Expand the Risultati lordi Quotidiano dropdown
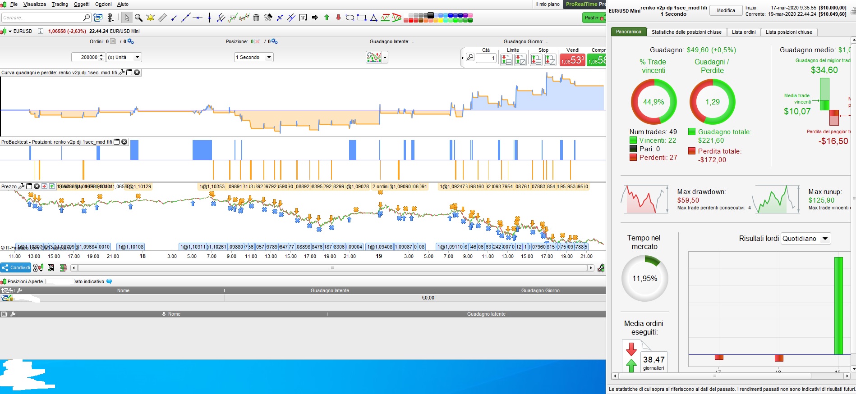The width and height of the screenshot is (856, 394). point(805,239)
